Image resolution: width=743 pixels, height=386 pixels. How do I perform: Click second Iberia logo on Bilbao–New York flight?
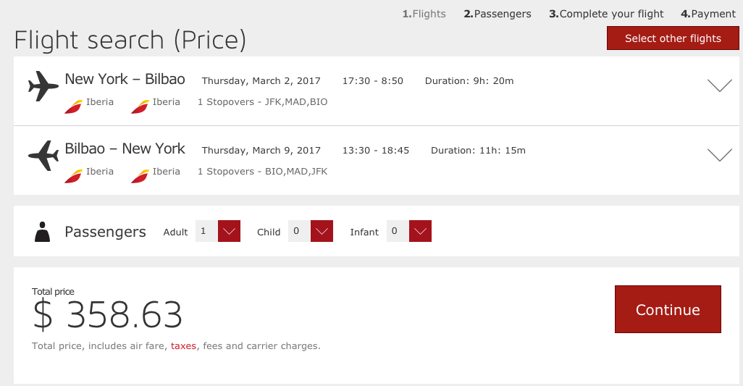point(140,176)
